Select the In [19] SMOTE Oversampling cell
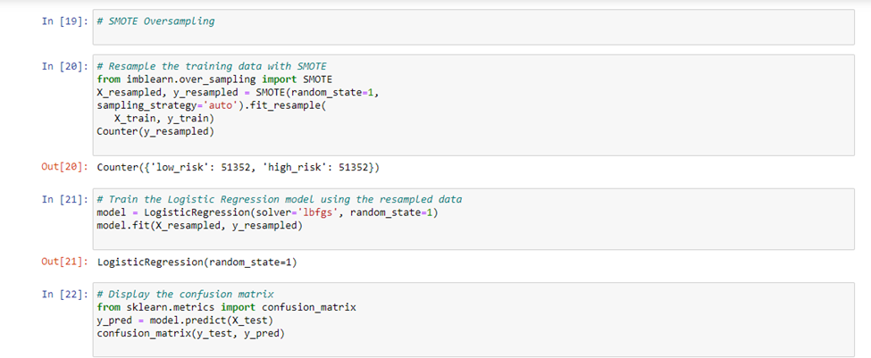This screenshot has width=871, height=358. click(x=473, y=27)
